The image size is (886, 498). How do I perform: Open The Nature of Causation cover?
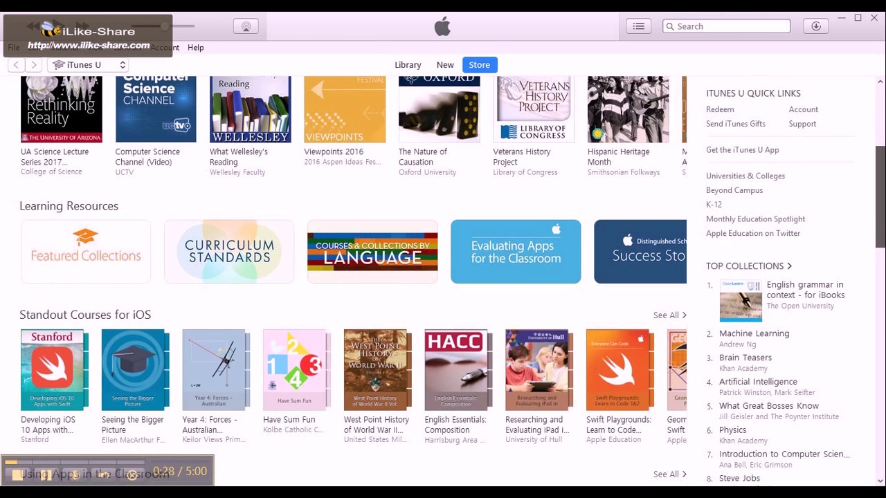pyautogui.click(x=440, y=109)
